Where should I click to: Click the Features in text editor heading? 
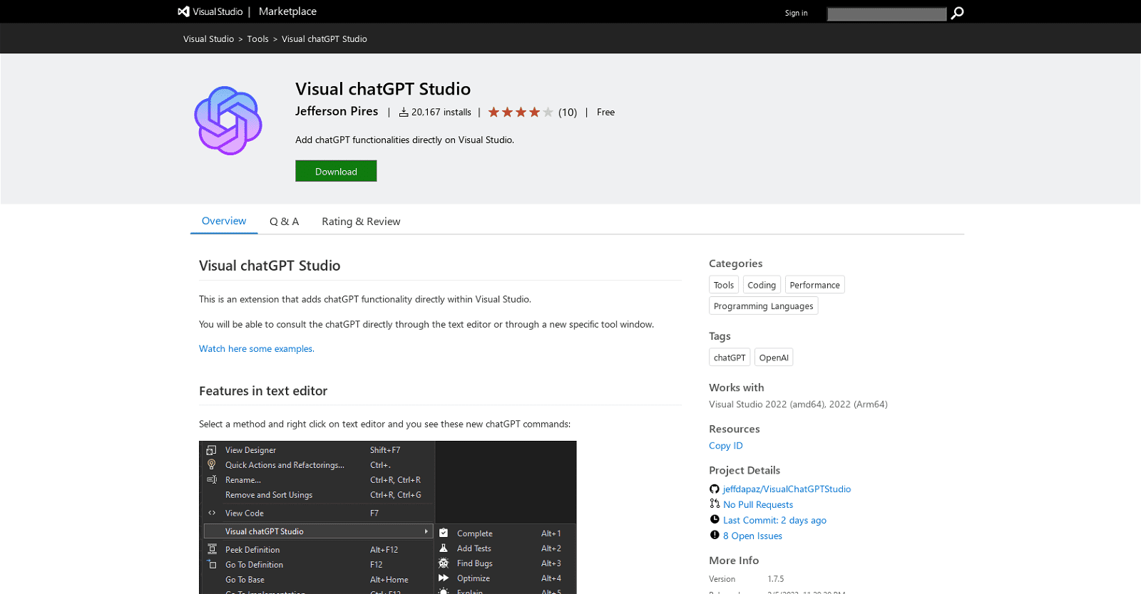[x=263, y=391]
